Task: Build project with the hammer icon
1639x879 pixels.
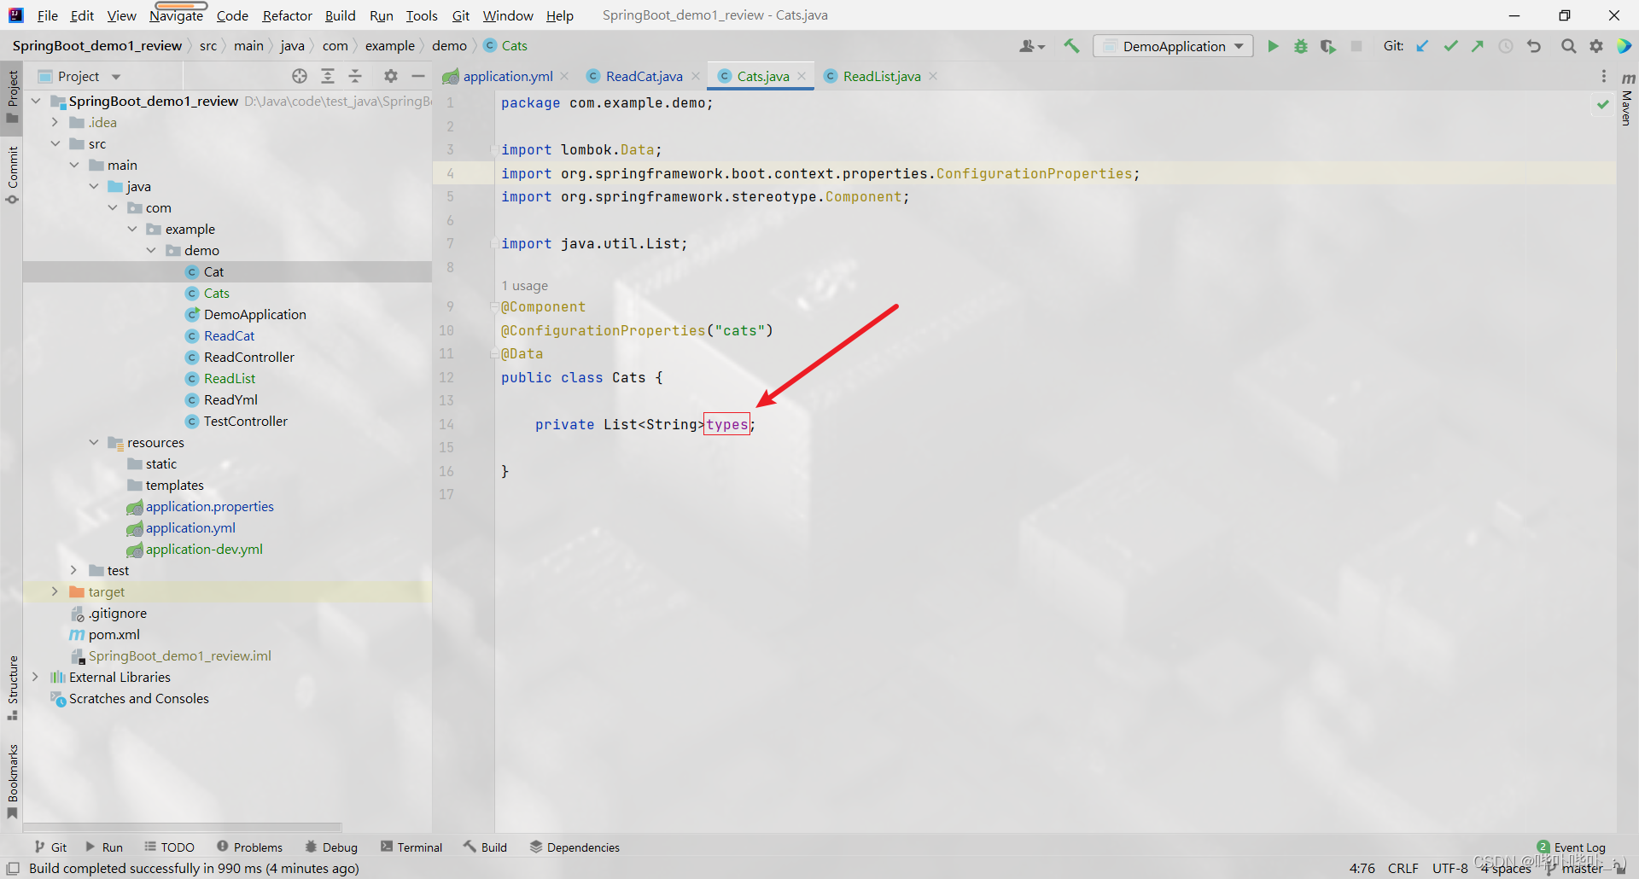Action: (1071, 46)
